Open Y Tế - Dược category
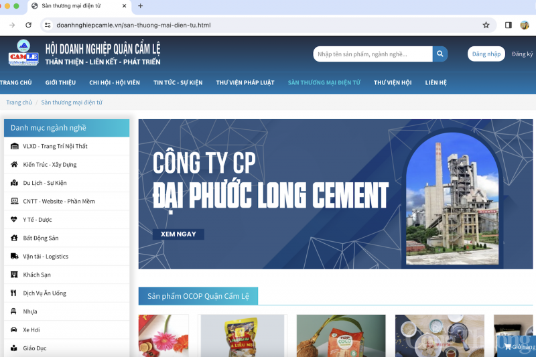536x357 pixels. [x=38, y=220]
